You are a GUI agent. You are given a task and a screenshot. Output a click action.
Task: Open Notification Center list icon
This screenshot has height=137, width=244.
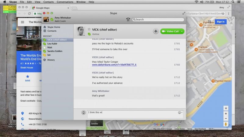tap(239, 2)
